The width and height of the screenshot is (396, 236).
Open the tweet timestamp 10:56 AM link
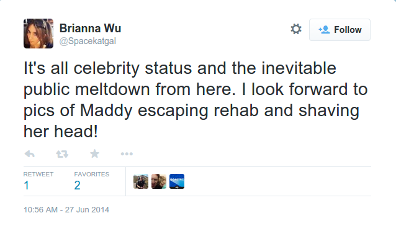(41, 210)
